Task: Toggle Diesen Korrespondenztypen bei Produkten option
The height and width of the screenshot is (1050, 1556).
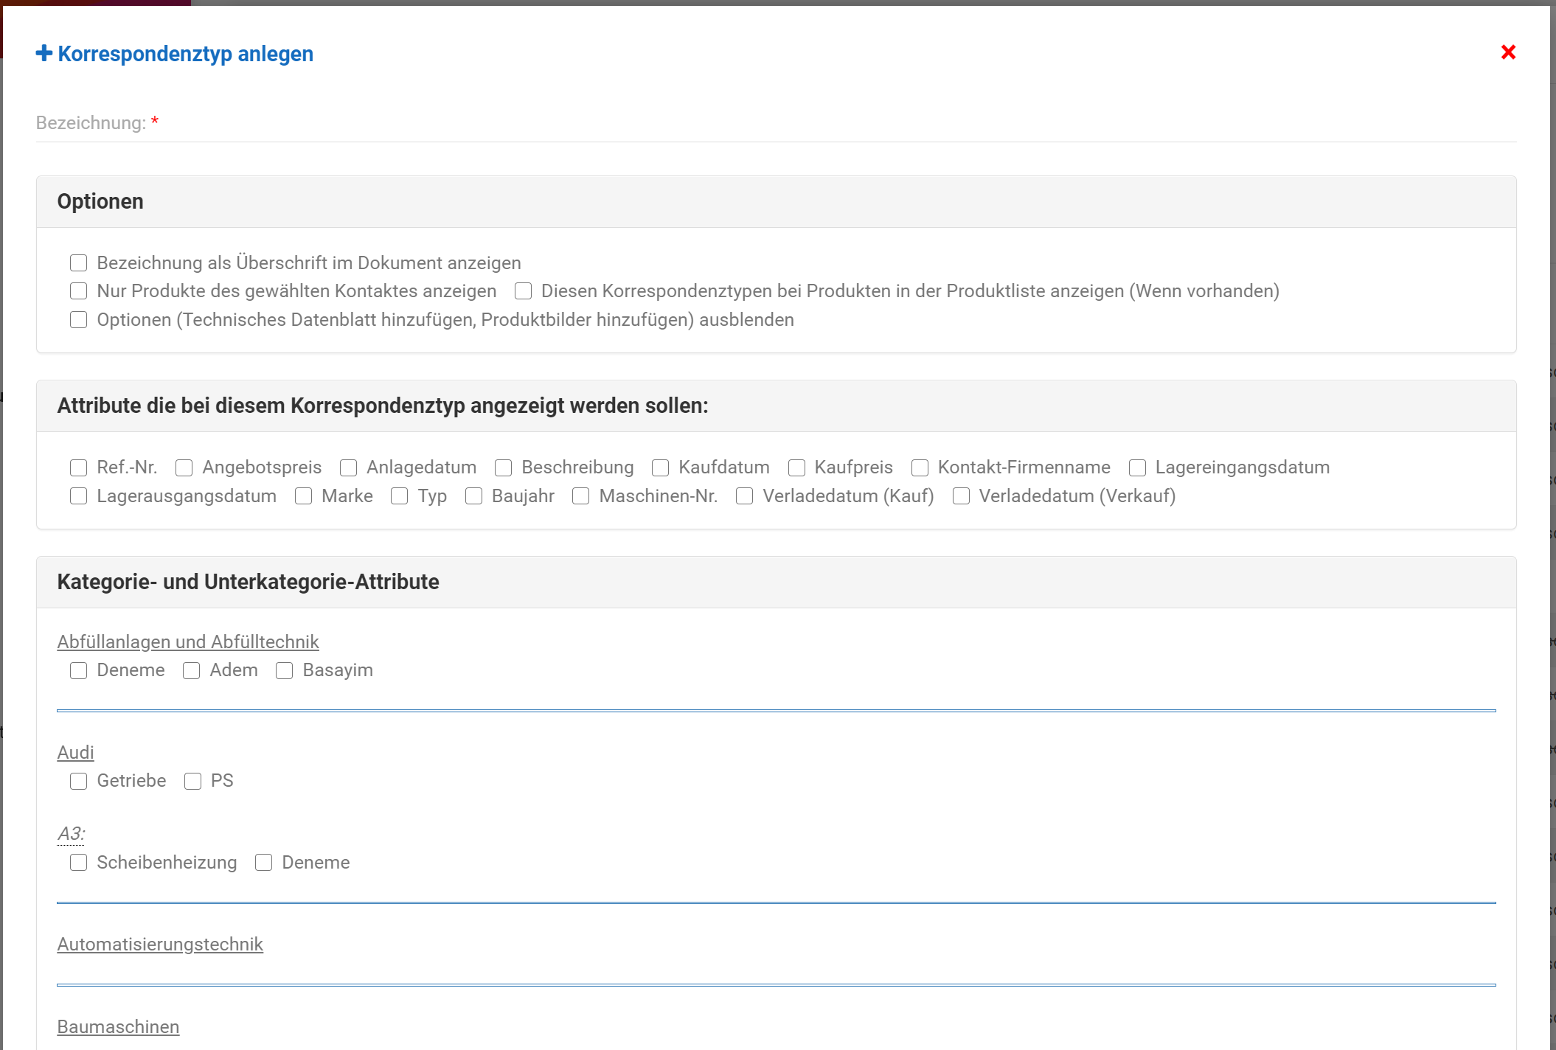Action: 524,291
